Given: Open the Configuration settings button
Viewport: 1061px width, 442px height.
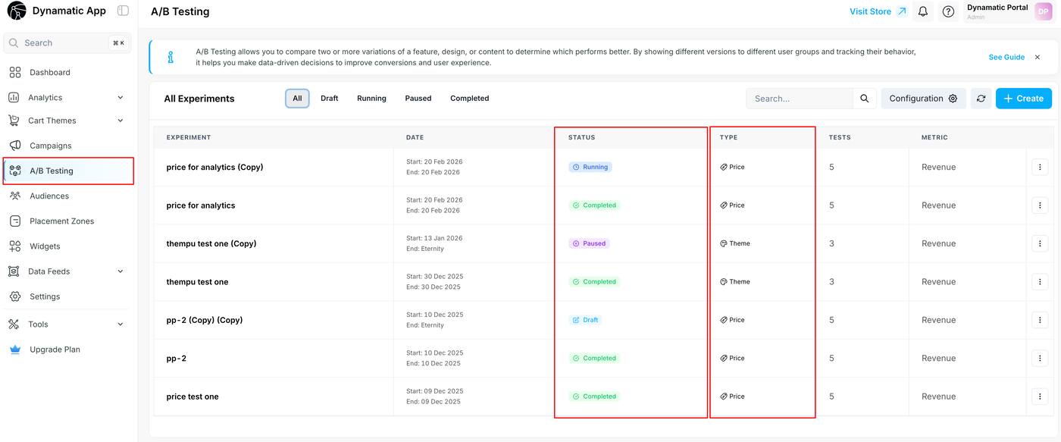Looking at the screenshot, I should click(x=922, y=99).
